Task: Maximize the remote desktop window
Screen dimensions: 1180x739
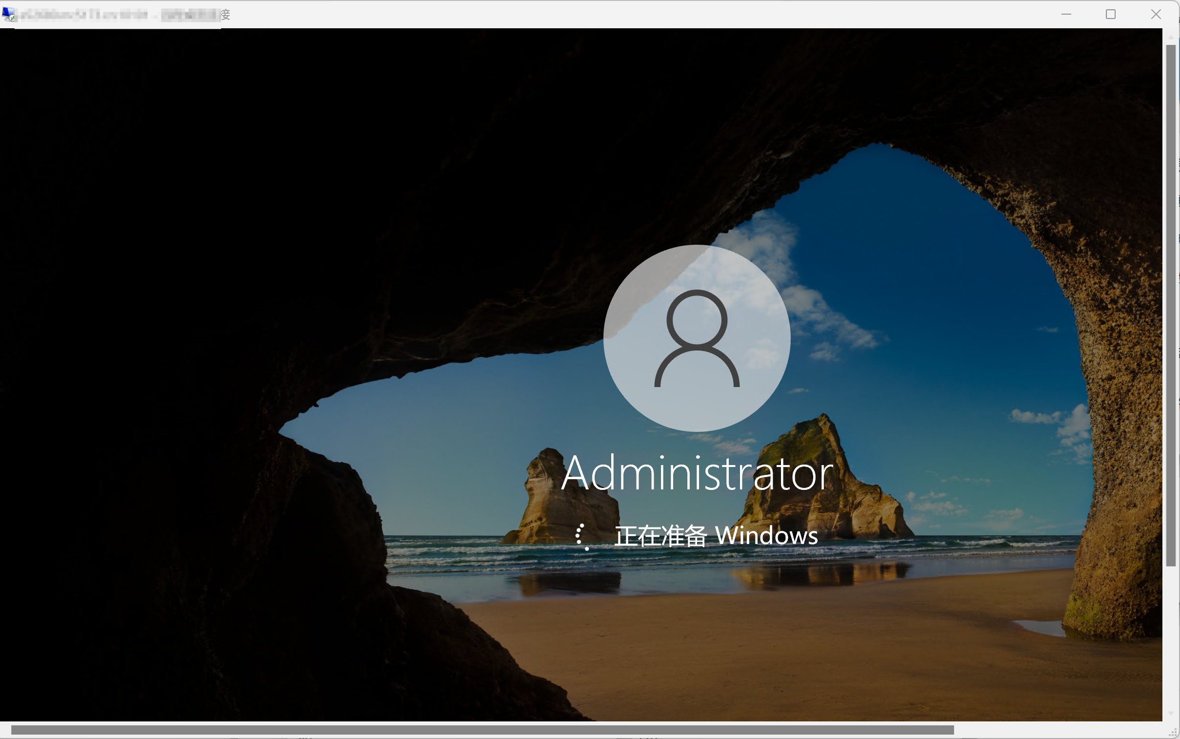Action: coord(1111,15)
